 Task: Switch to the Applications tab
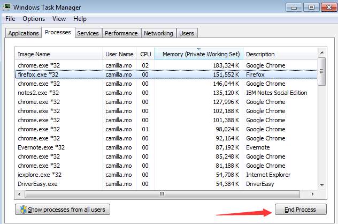[24, 33]
